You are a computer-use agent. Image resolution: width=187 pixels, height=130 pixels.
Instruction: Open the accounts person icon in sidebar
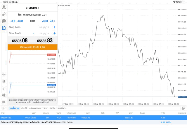(x=4, y=7)
